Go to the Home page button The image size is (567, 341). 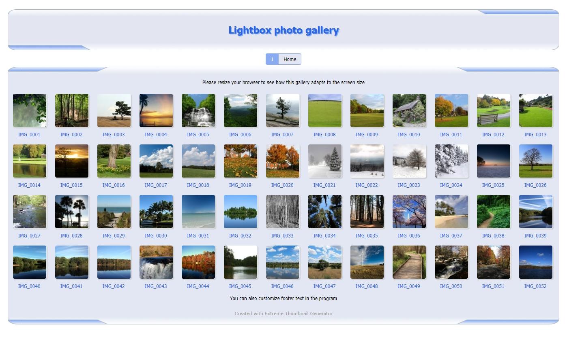290,59
